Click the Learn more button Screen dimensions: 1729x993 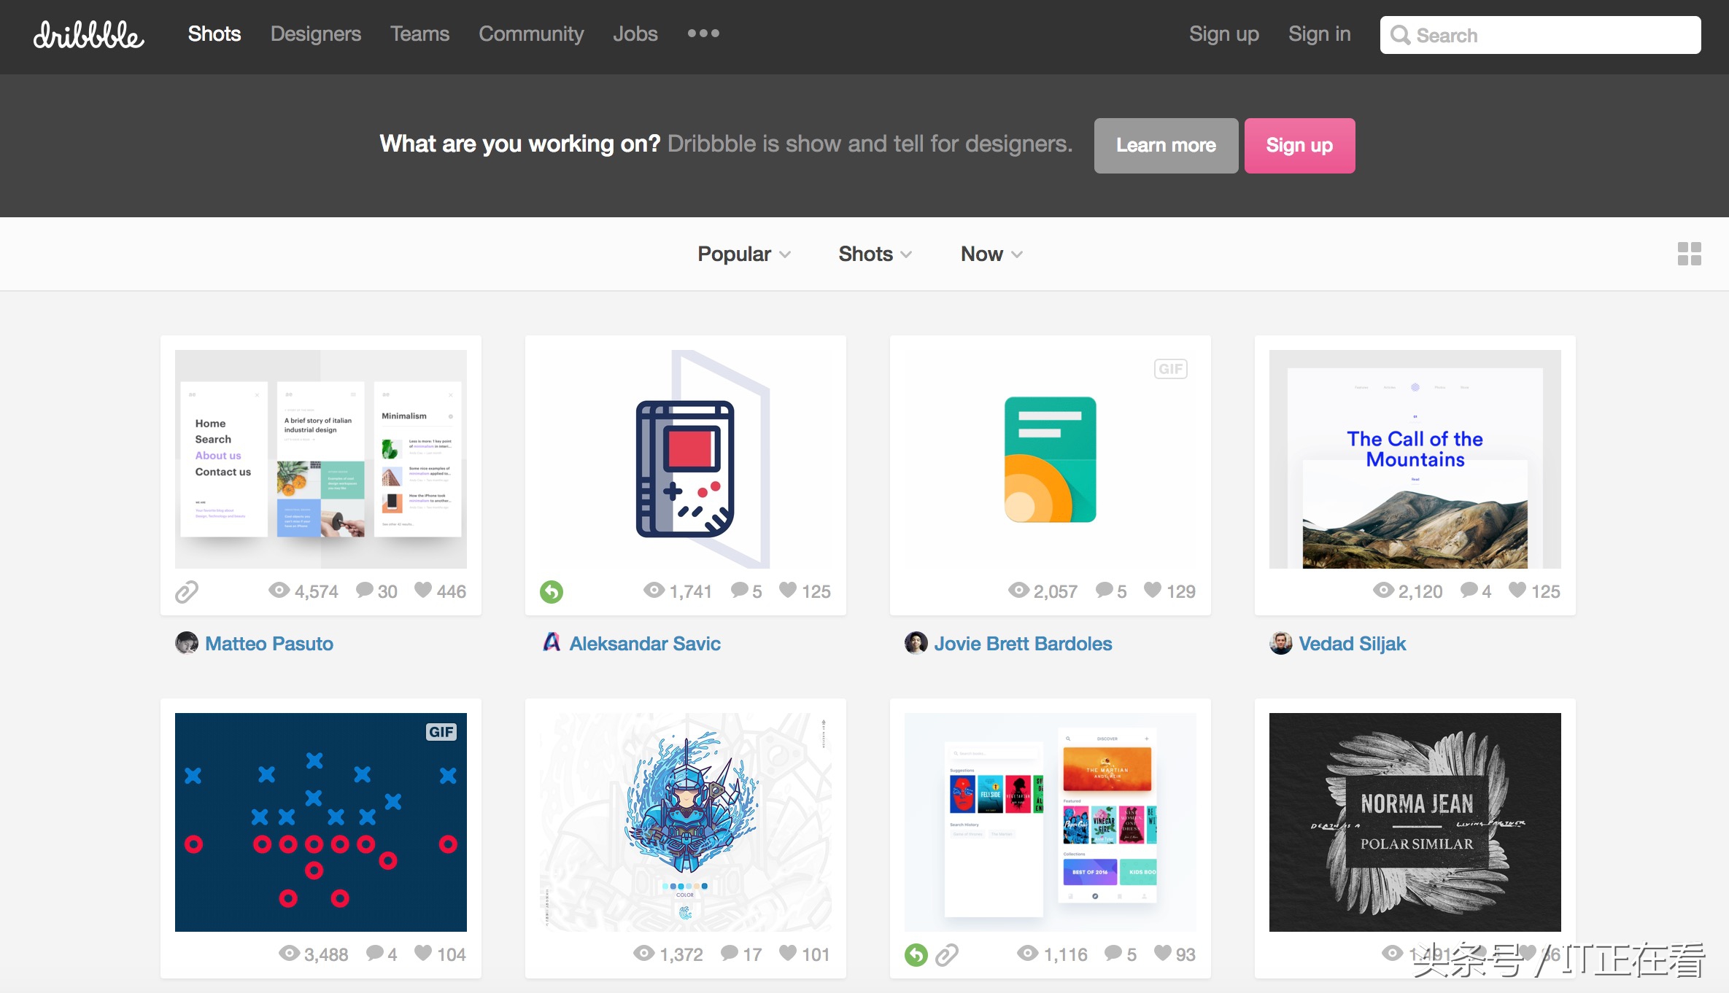pyautogui.click(x=1165, y=146)
